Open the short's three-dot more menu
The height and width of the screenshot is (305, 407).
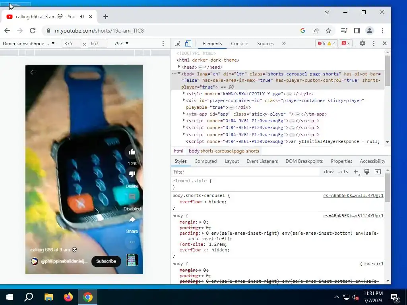click(x=132, y=242)
